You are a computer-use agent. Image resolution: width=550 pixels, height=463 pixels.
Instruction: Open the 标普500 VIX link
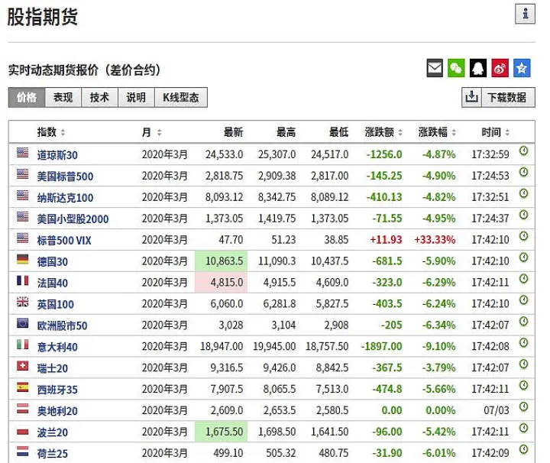tap(64, 241)
